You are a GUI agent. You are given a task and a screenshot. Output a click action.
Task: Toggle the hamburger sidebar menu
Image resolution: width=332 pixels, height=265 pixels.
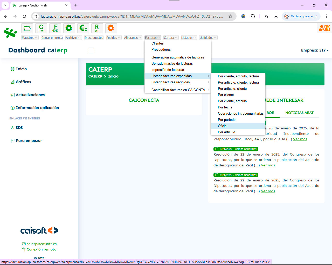tap(91, 50)
